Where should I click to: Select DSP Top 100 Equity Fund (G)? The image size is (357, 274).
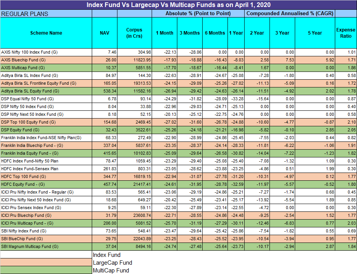click(x=28, y=122)
